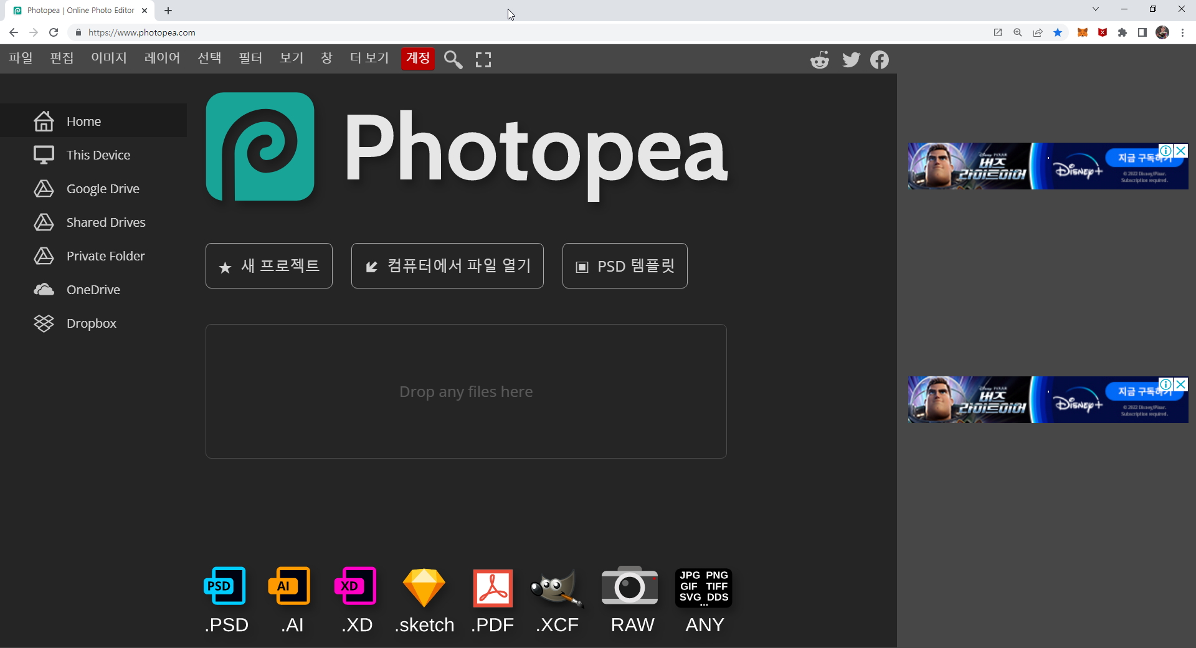Open Chrome three-dot menu
The image size is (1196, 648).
1182,32
